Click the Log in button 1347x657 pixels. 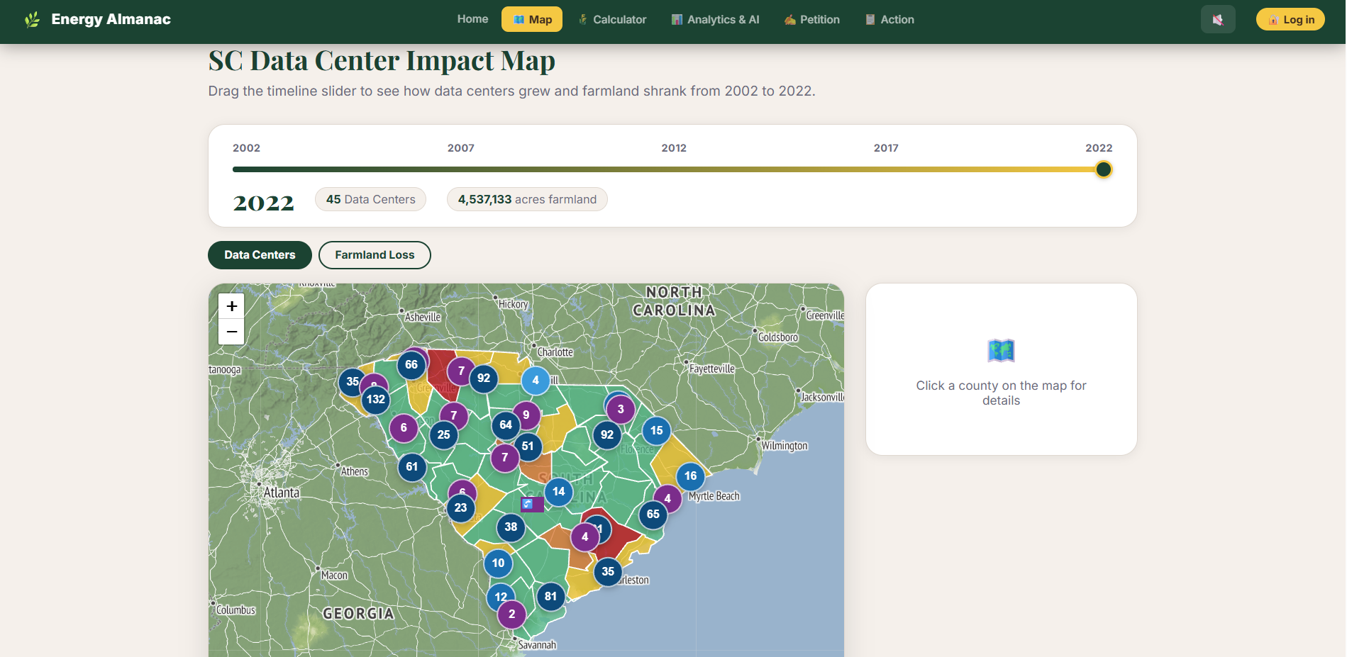[1290, 19]
